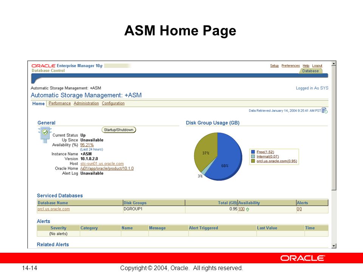The height and width of the screenshot is (272, 363).
Task: Click the vertical scrollbar thumb
Action: tap(334, 128)
